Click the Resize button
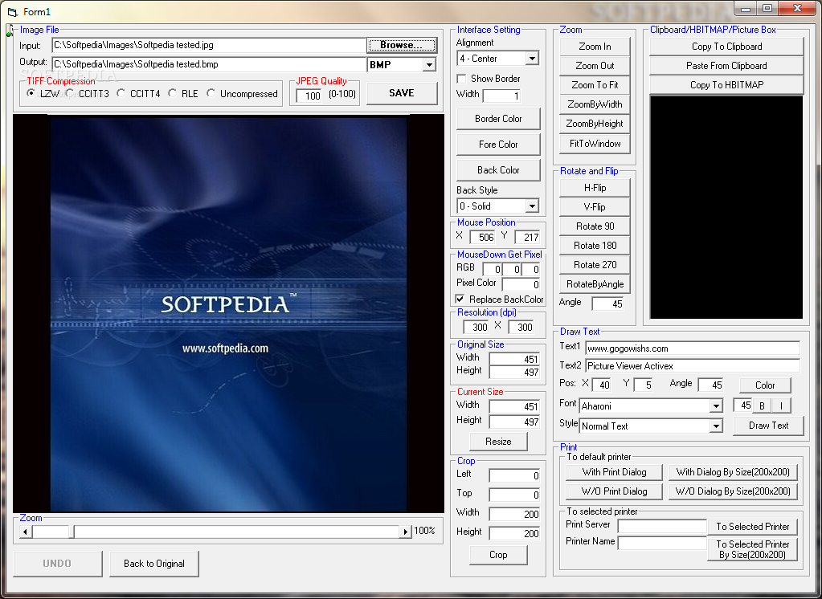The image size is (822, 599). point(498,442)
